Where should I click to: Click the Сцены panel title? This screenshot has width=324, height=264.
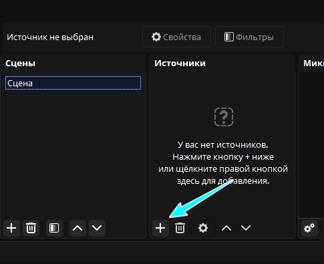tap(20, 63)
